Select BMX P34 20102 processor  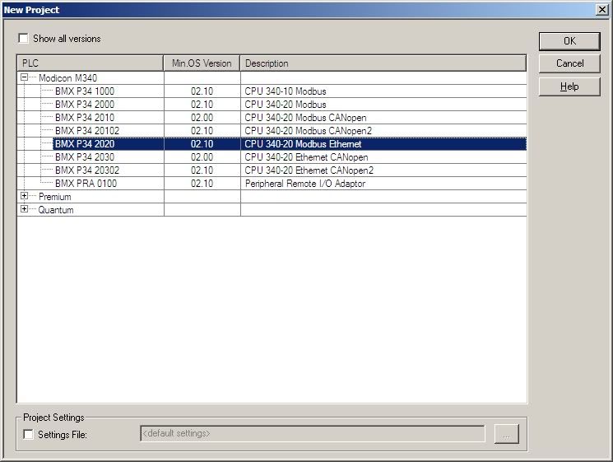pos(86,131)
